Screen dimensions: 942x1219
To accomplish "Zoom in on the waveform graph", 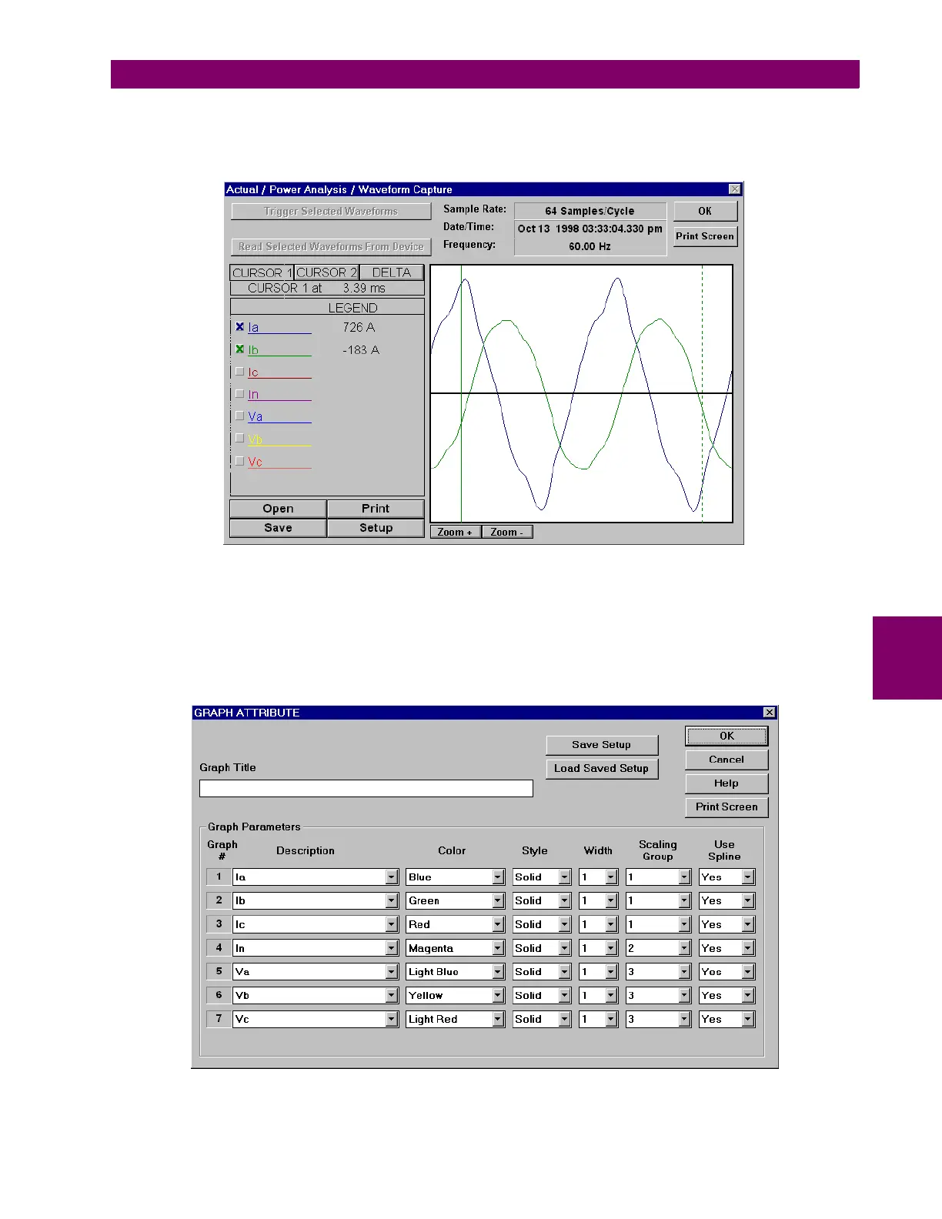I will coord(456,532).
